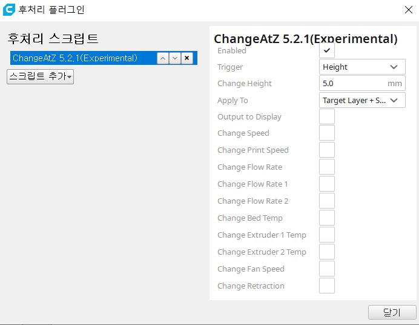Check the Change Extruder 2 Temp box
Viewport: 419px width, 325px height.
coord(327,252)
